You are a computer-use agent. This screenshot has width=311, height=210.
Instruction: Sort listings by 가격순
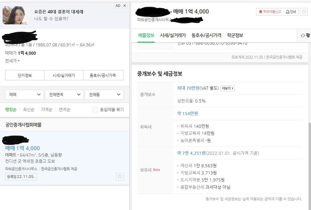coord(47,110)
